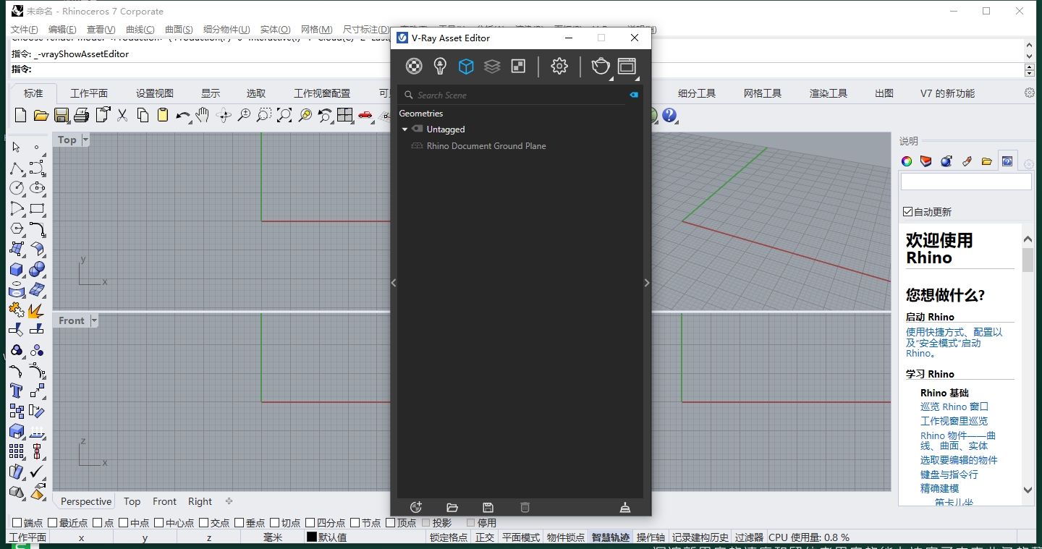
Task: Pick the Box solid tool in left sidebar
Action: pyautogui.click(x=16, y=269)
